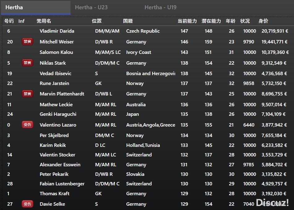This screenshot has width=294, height=210.
Task: Click the D LC position cell
Action: [100, 145]
